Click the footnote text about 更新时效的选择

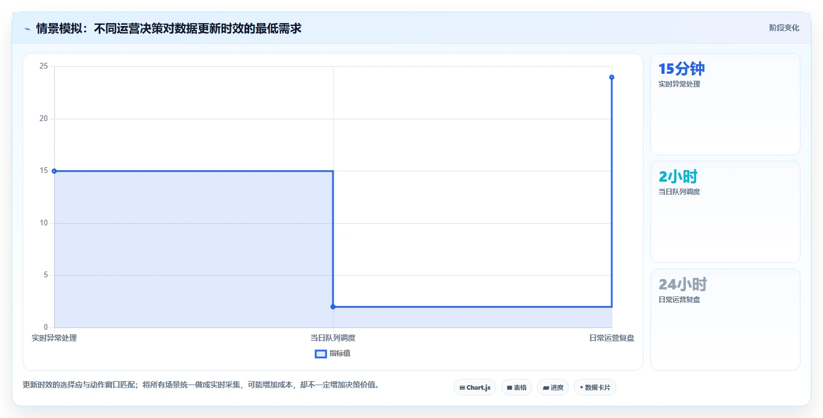tap(201, 385)
